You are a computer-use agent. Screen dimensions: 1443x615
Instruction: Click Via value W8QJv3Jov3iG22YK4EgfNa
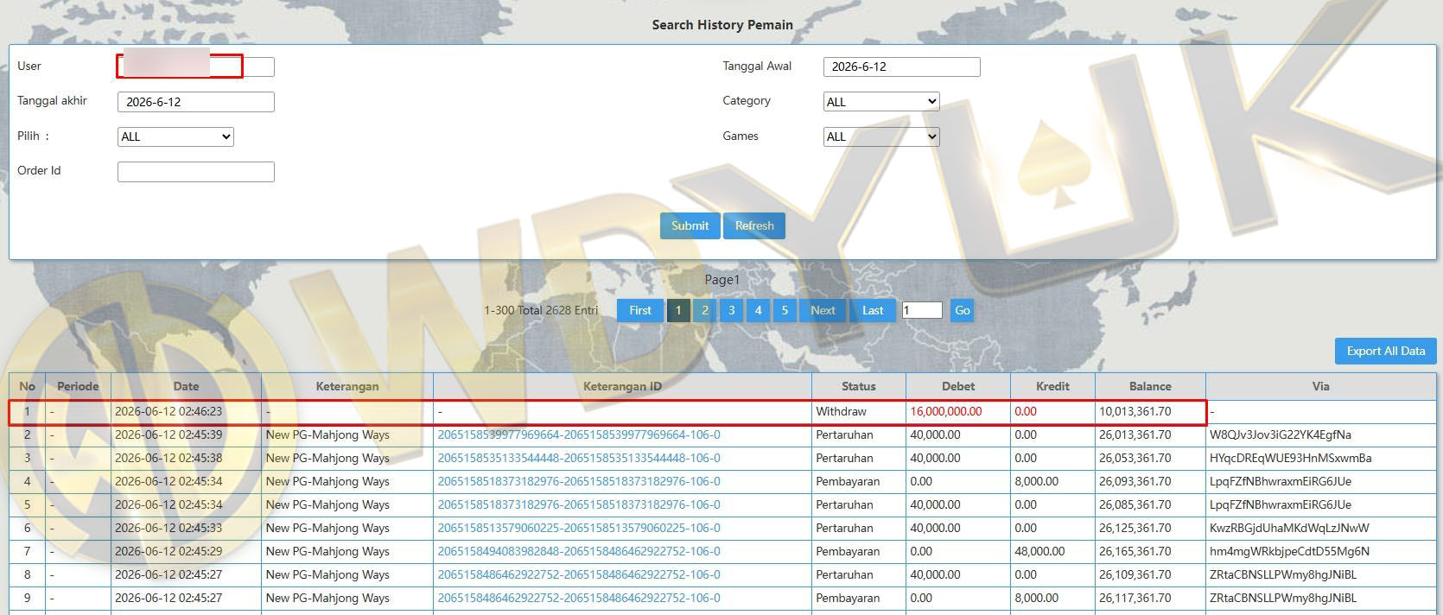click(x=1281, y=434)
